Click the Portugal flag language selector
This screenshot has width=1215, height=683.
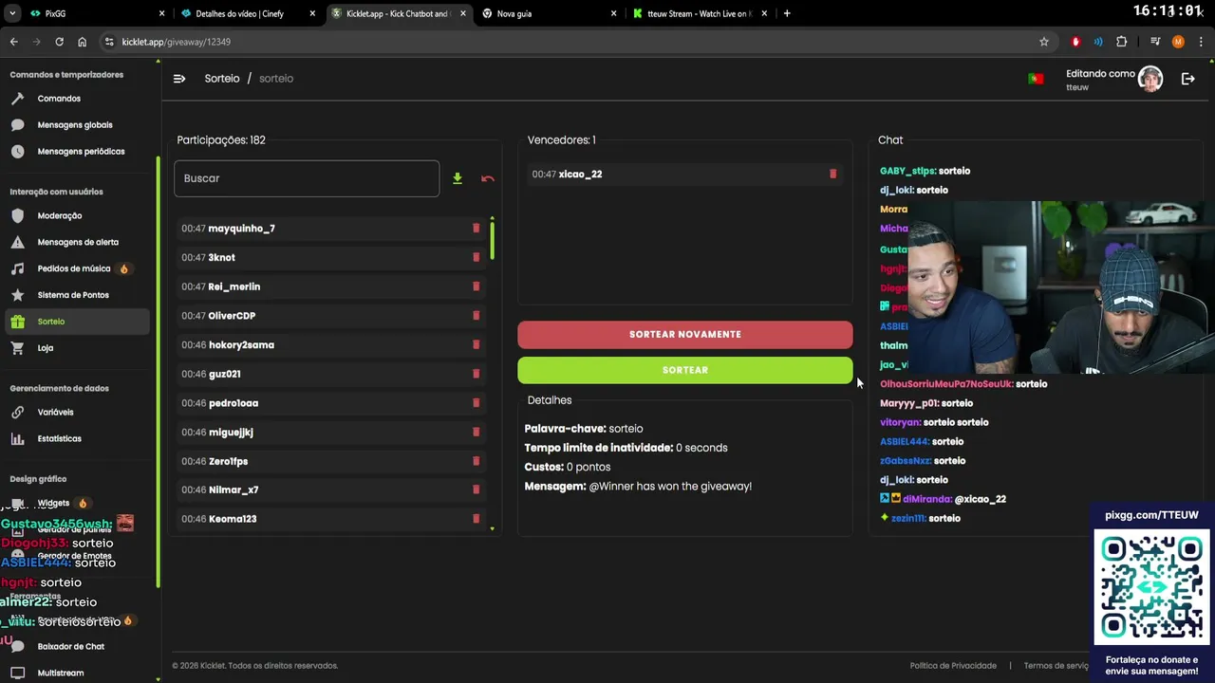coord(1036,79)
